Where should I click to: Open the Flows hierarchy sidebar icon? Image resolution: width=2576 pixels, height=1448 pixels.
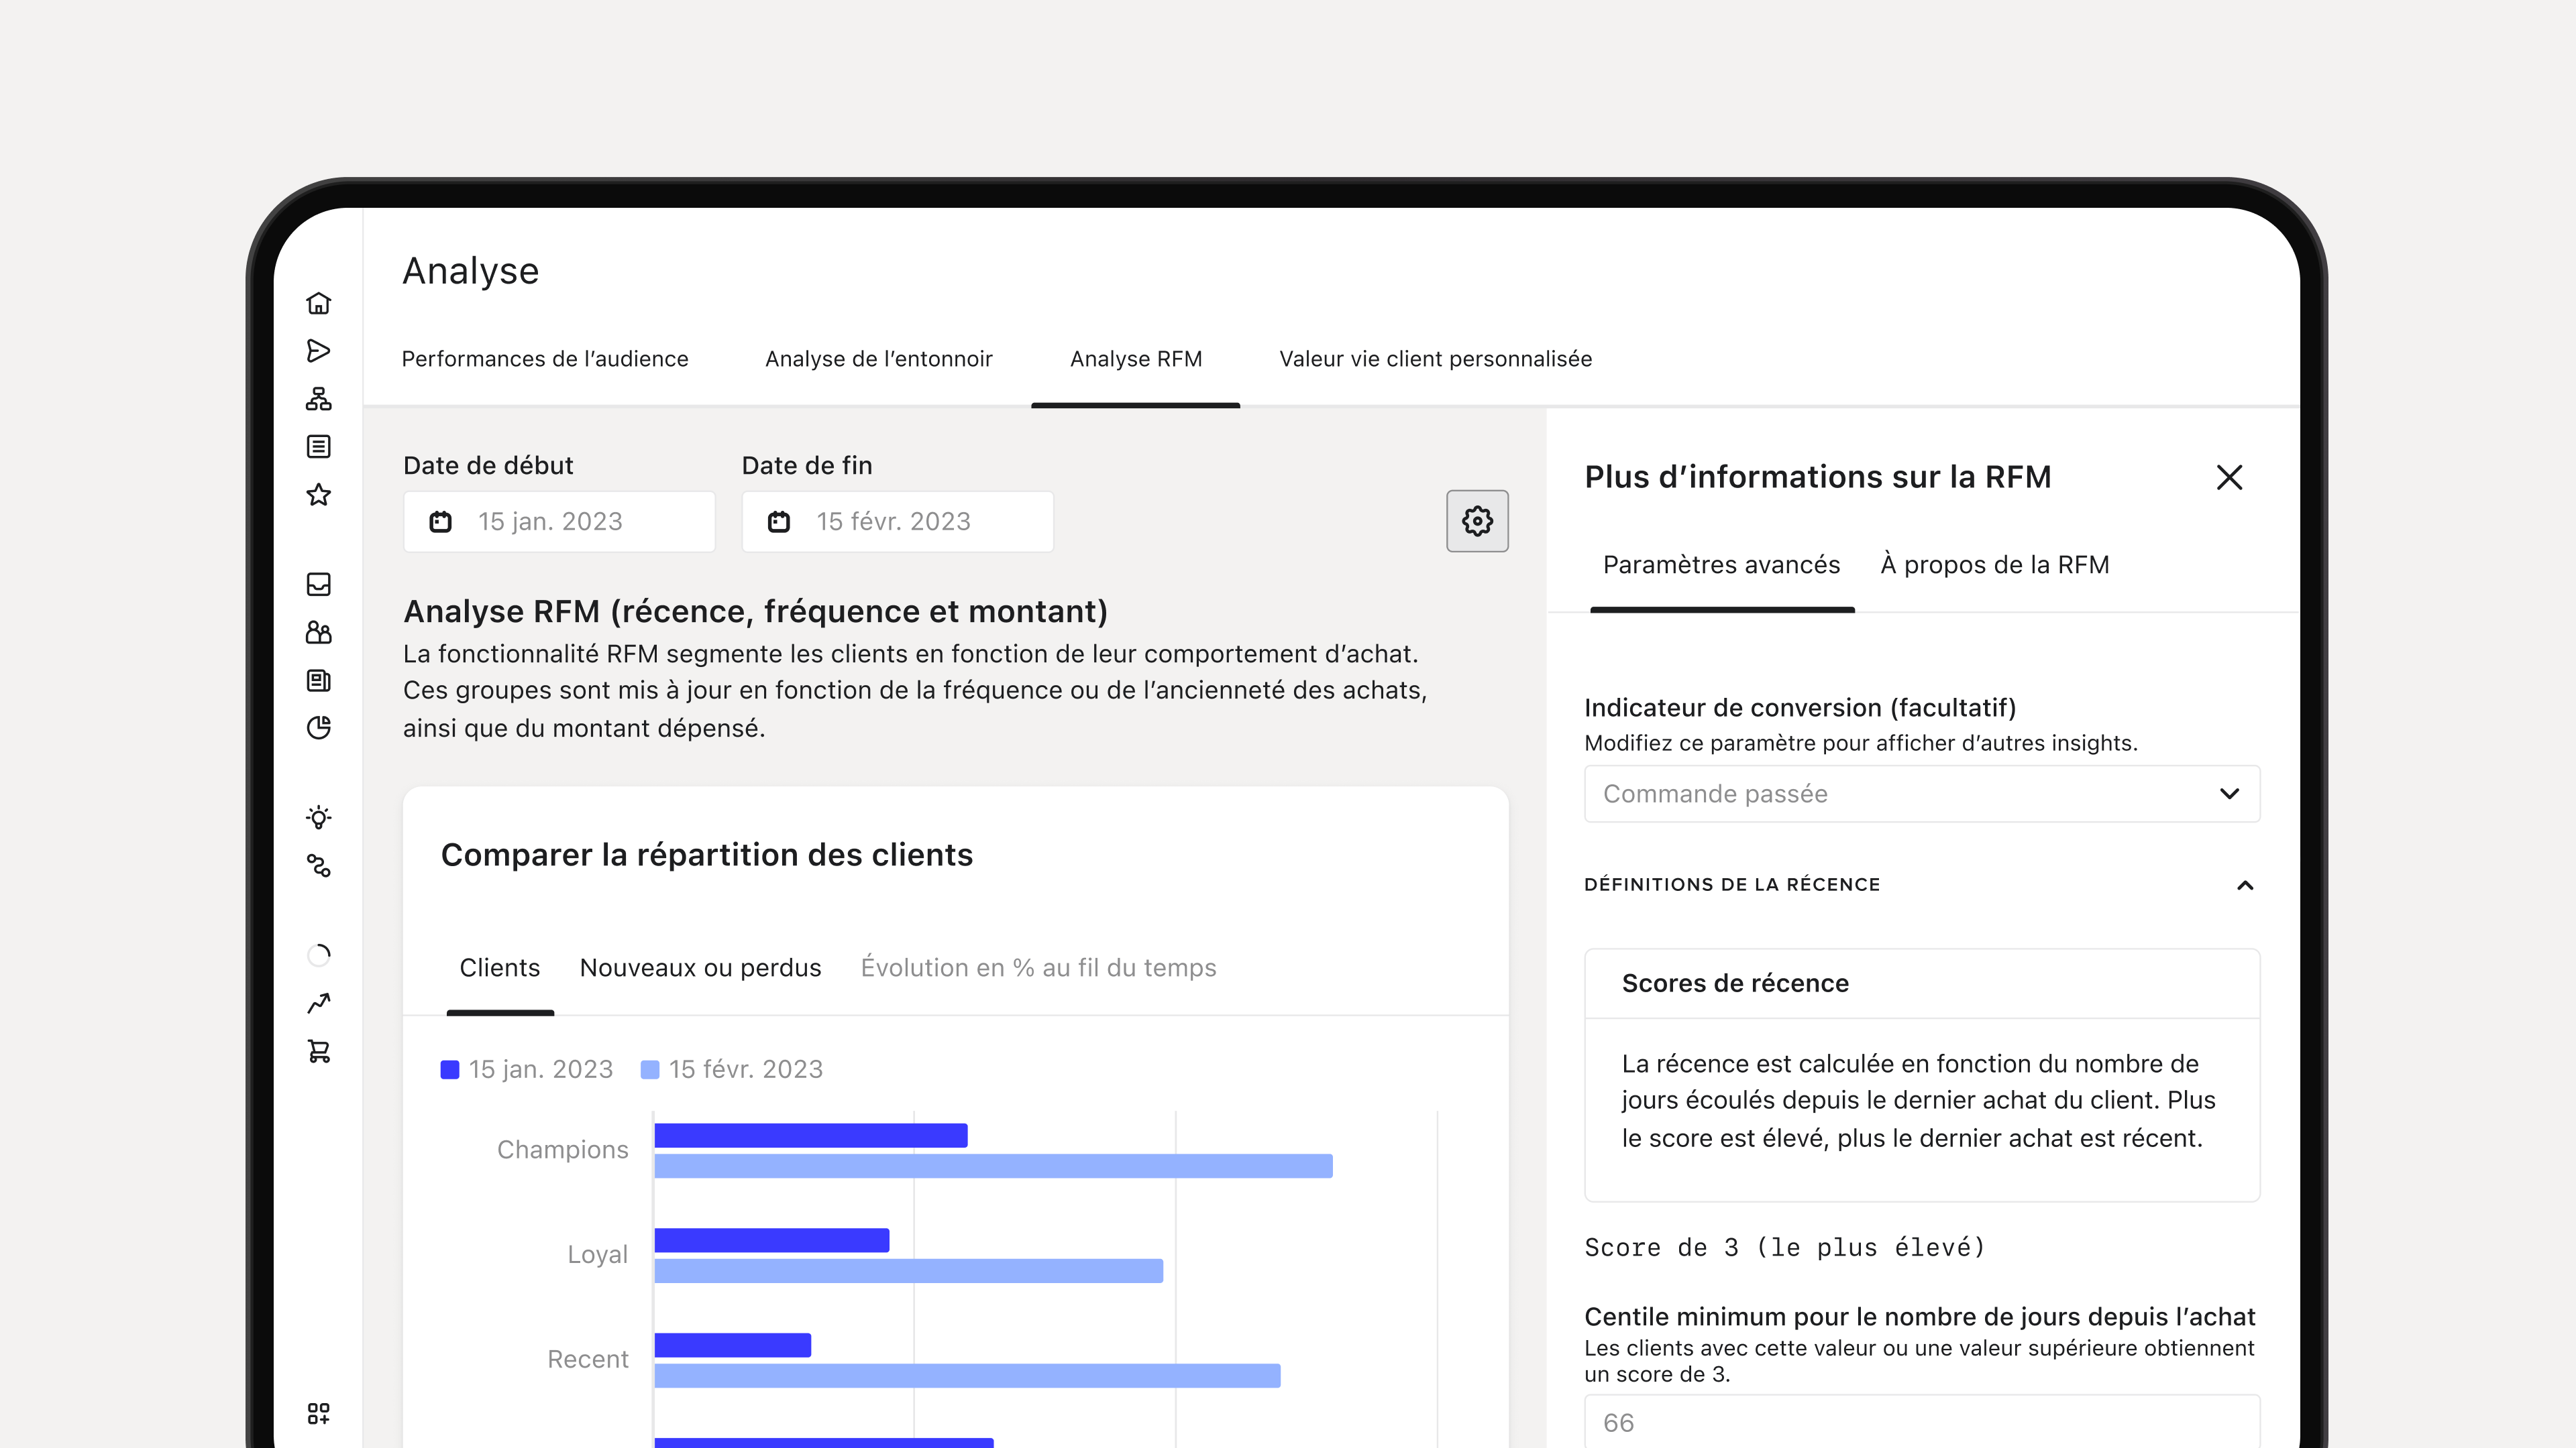click(x=318, y=399)
